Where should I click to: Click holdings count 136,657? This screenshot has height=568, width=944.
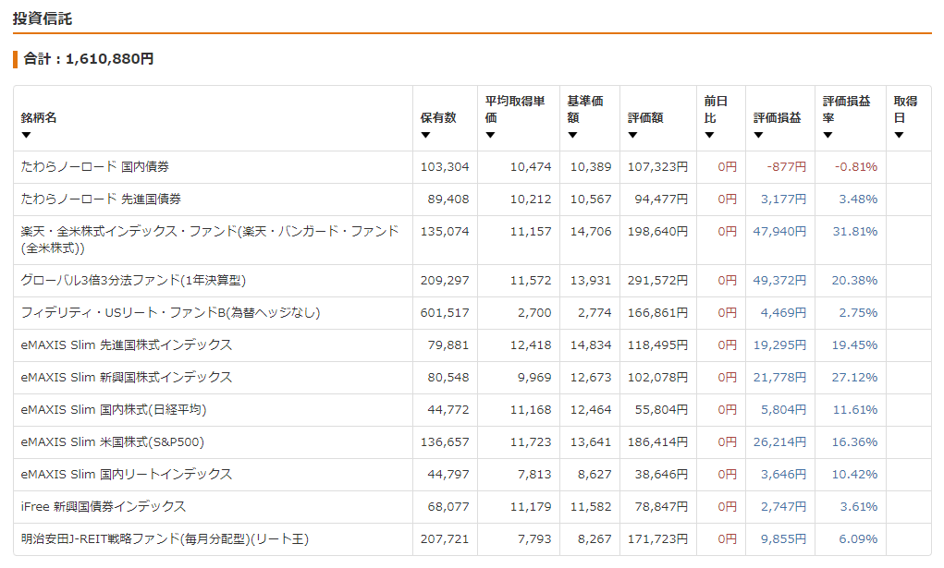pos(445,442)
